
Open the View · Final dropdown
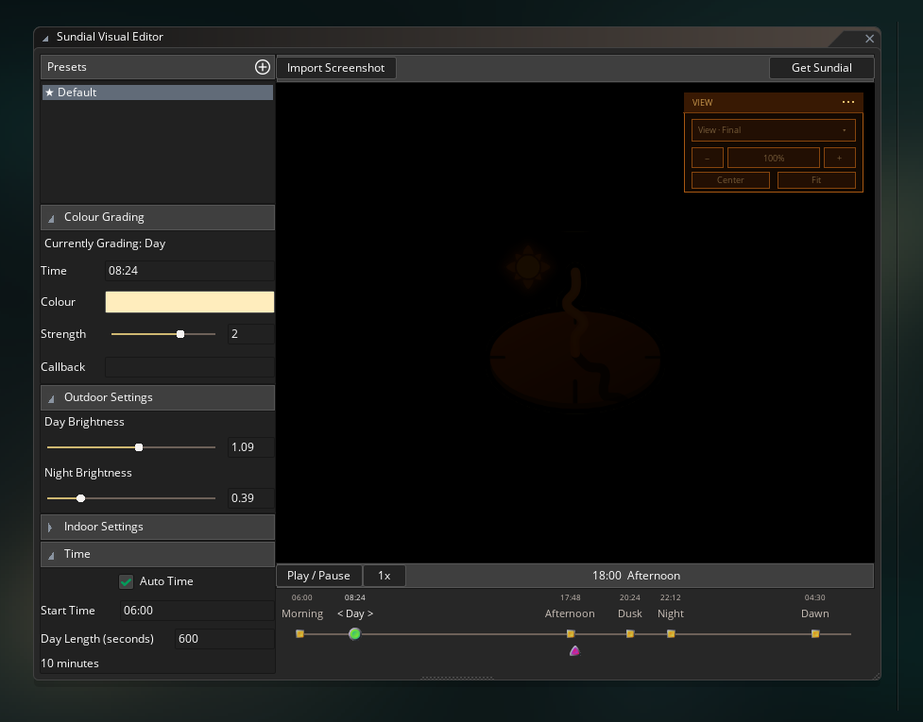tap(774, 130)
